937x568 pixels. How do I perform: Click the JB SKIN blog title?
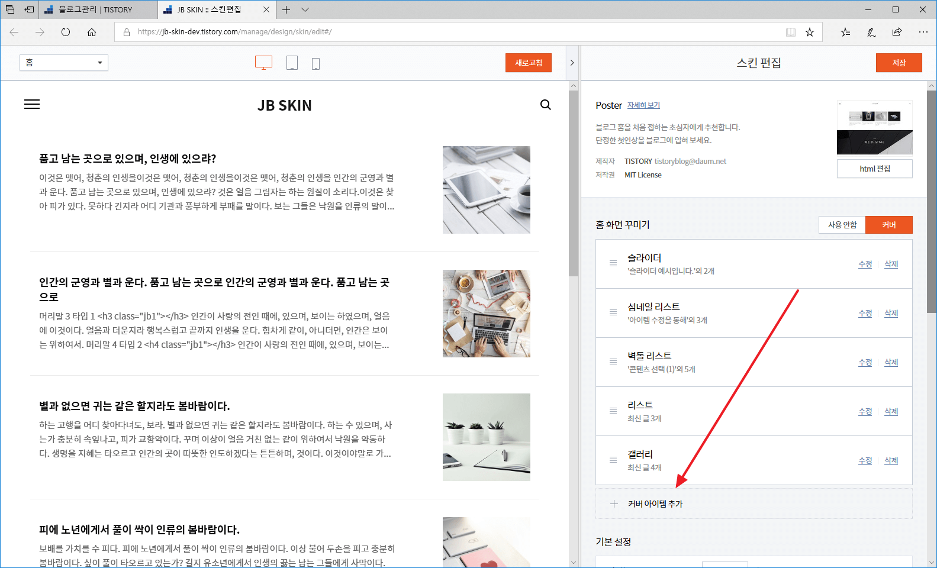pos(285,105)
